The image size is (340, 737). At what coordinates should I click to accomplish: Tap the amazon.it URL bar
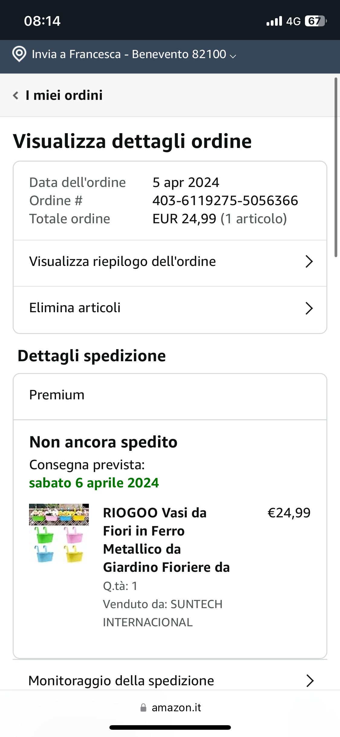click(x=176, y=707)
